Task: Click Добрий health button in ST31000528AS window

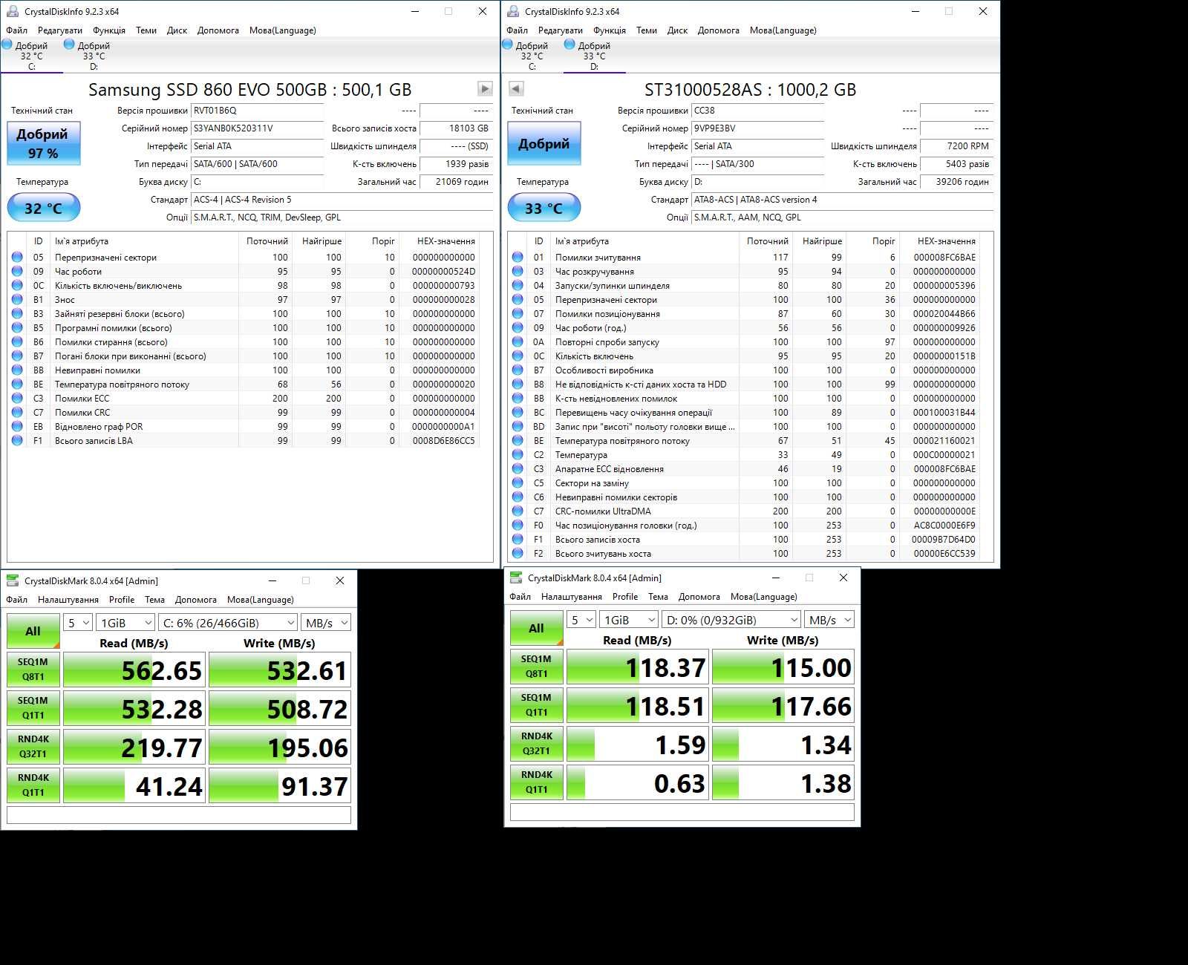Action: tap(544, 143)
